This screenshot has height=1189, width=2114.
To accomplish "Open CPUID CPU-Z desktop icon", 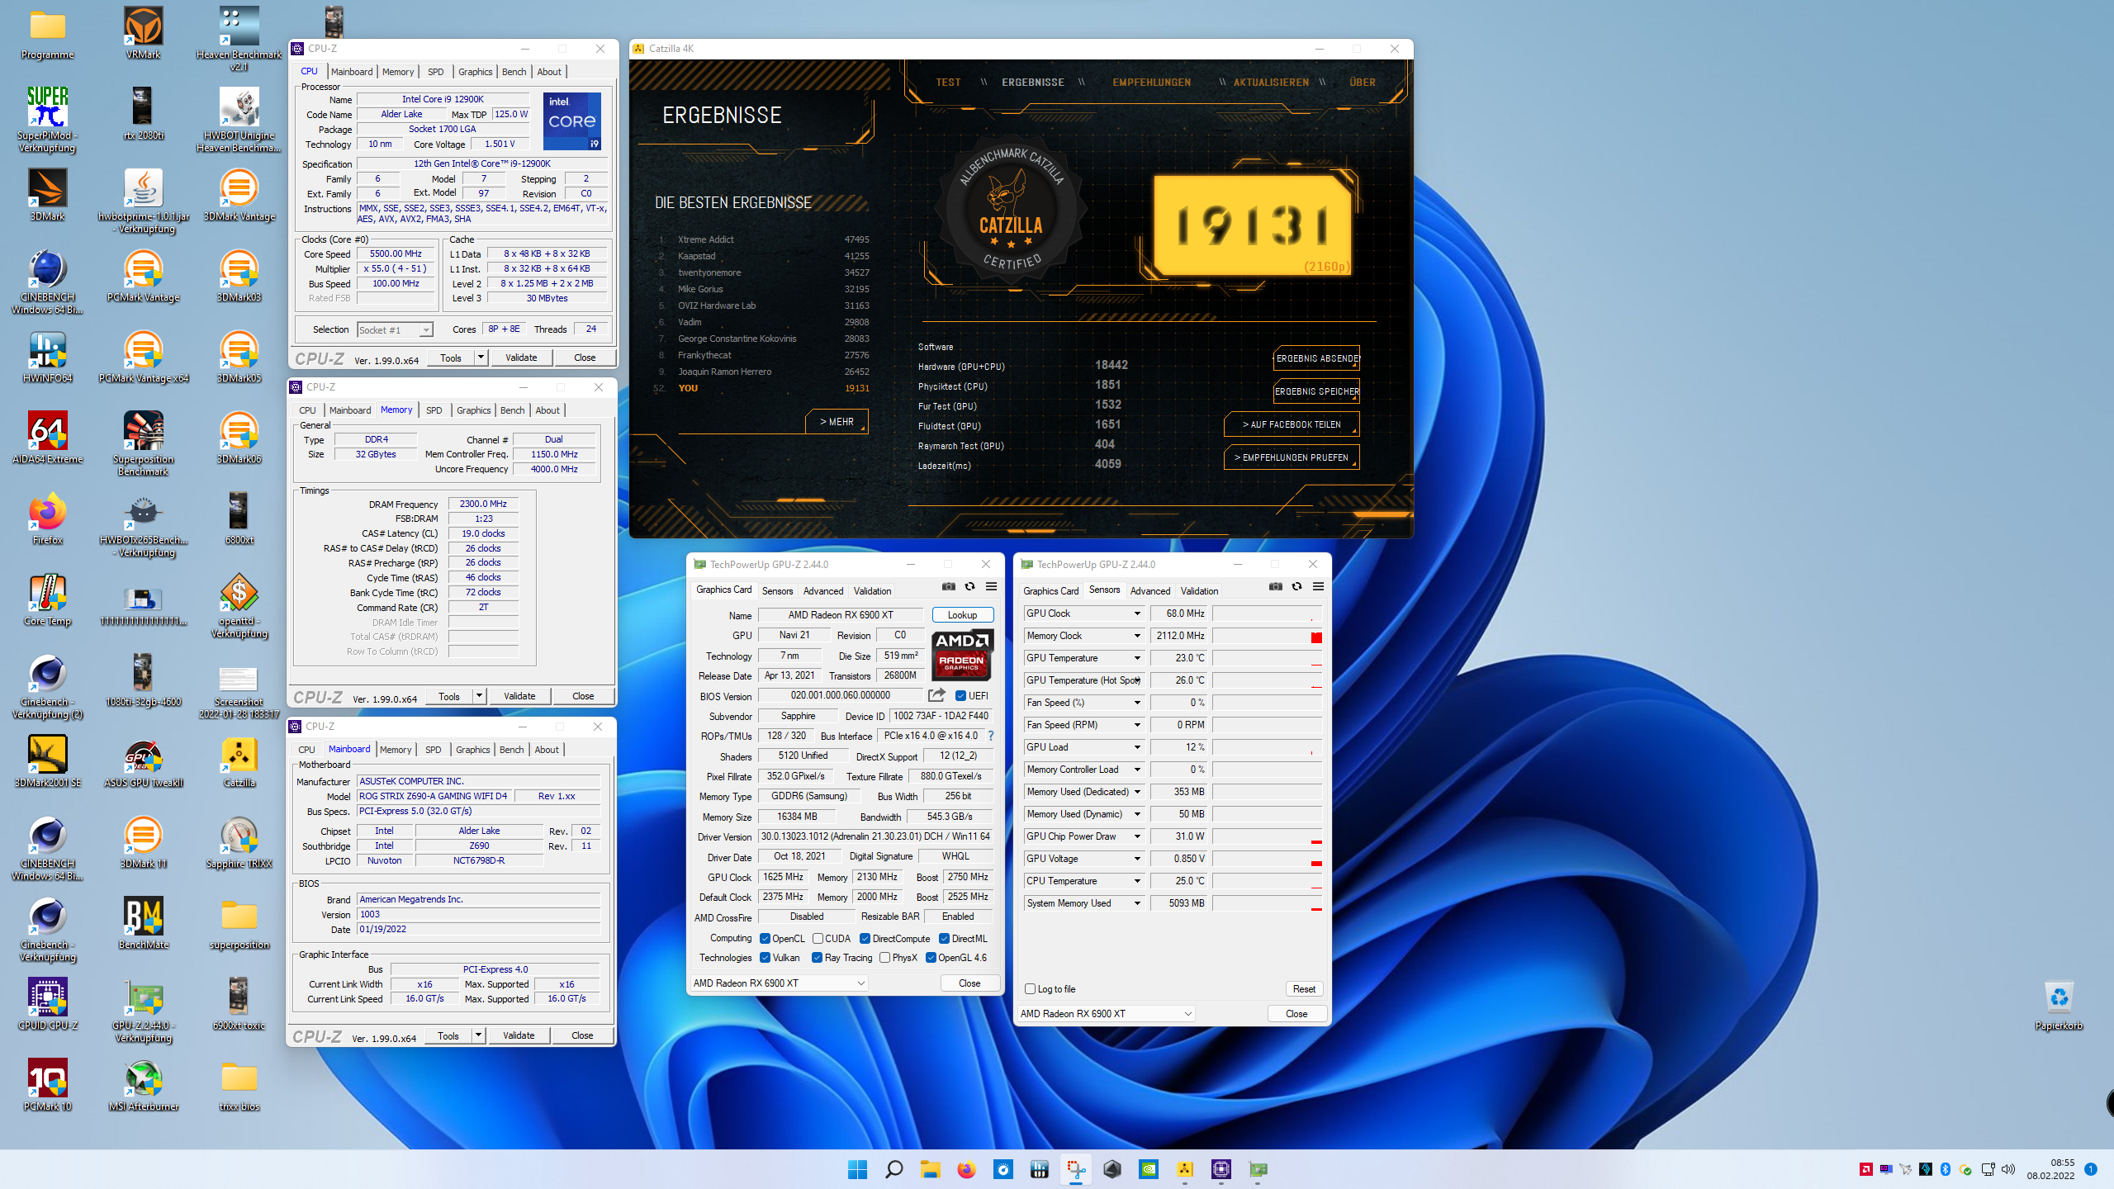I will (x=47, y=1004).
